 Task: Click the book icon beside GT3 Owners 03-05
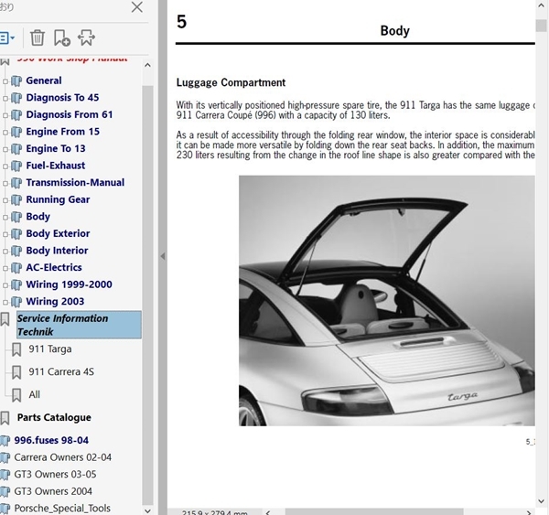pyautogui.click(x=5, y=475)
